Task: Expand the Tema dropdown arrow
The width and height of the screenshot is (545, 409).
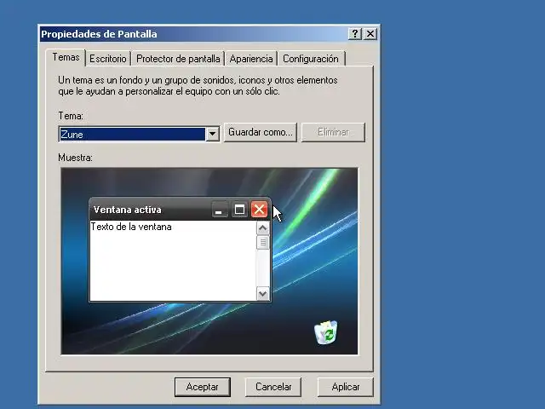Action: (x=212, y=134)
